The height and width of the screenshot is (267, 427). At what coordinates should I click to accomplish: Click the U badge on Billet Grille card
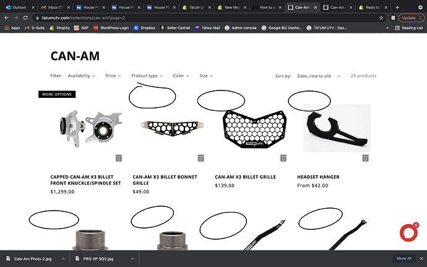[x=283, y=158]
